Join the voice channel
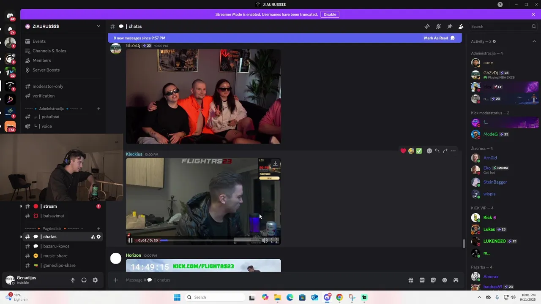Viewport: 541px width, 304px height. (63, 126)
